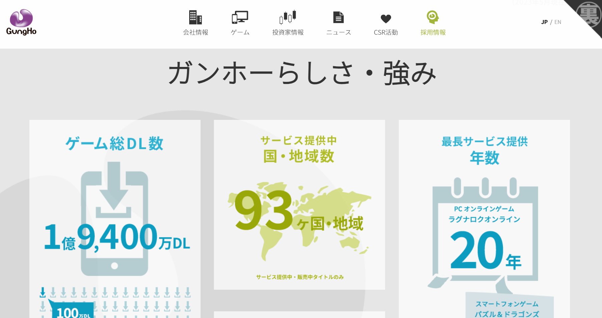The image size is (602, 318).
Task: Click the サービス提供中・販売中タイトルのみ note
Action: point(300,277)
